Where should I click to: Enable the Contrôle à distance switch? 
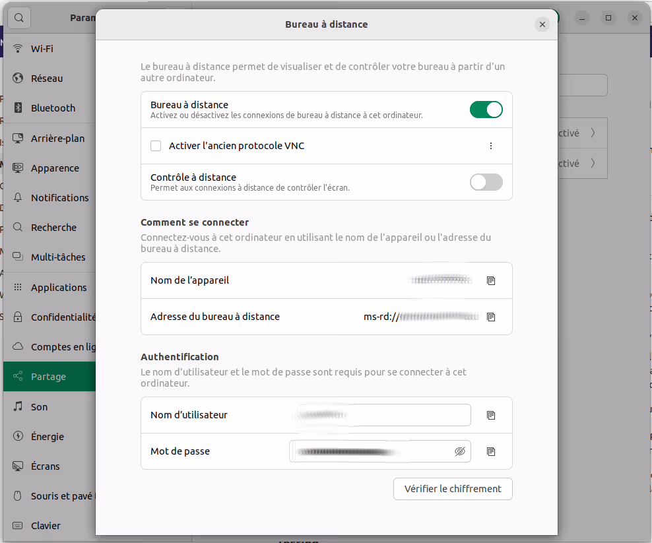(486, 182)
